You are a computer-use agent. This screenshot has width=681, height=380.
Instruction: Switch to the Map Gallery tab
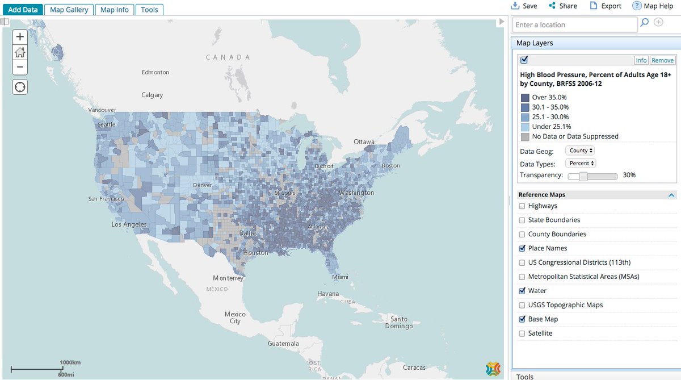pos(69,10)
